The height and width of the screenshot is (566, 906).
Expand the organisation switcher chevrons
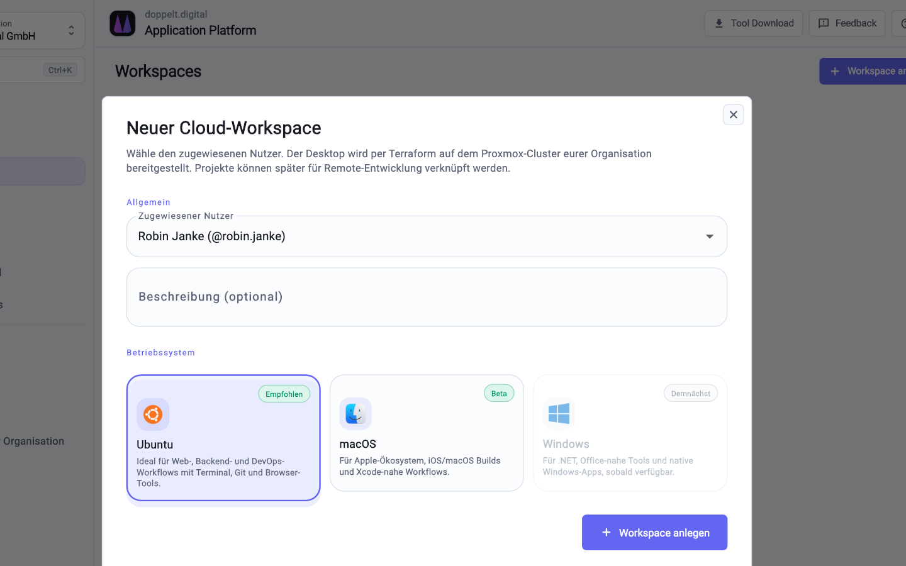click(71, 30)
